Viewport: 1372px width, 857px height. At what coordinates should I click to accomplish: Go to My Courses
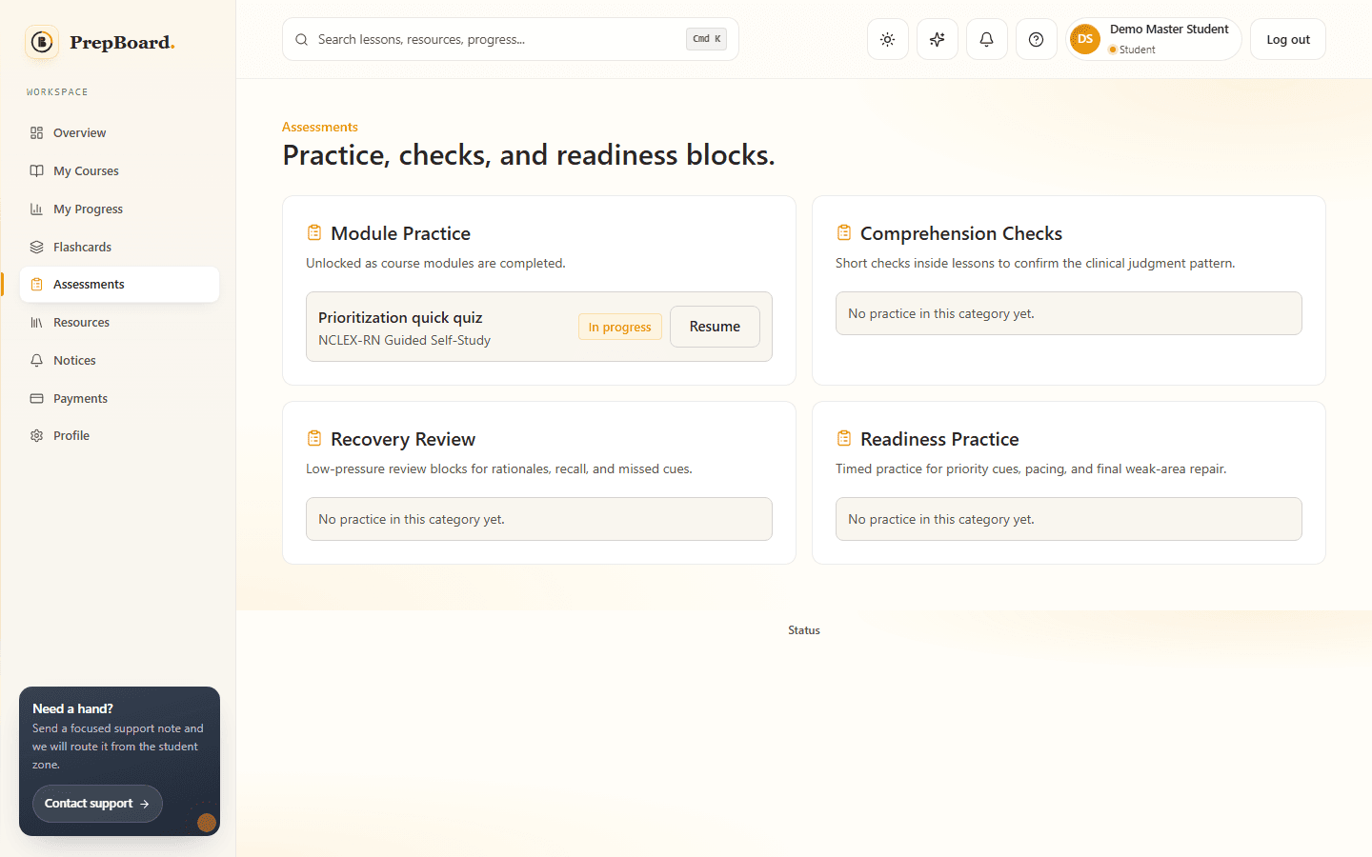pos(119,170)
